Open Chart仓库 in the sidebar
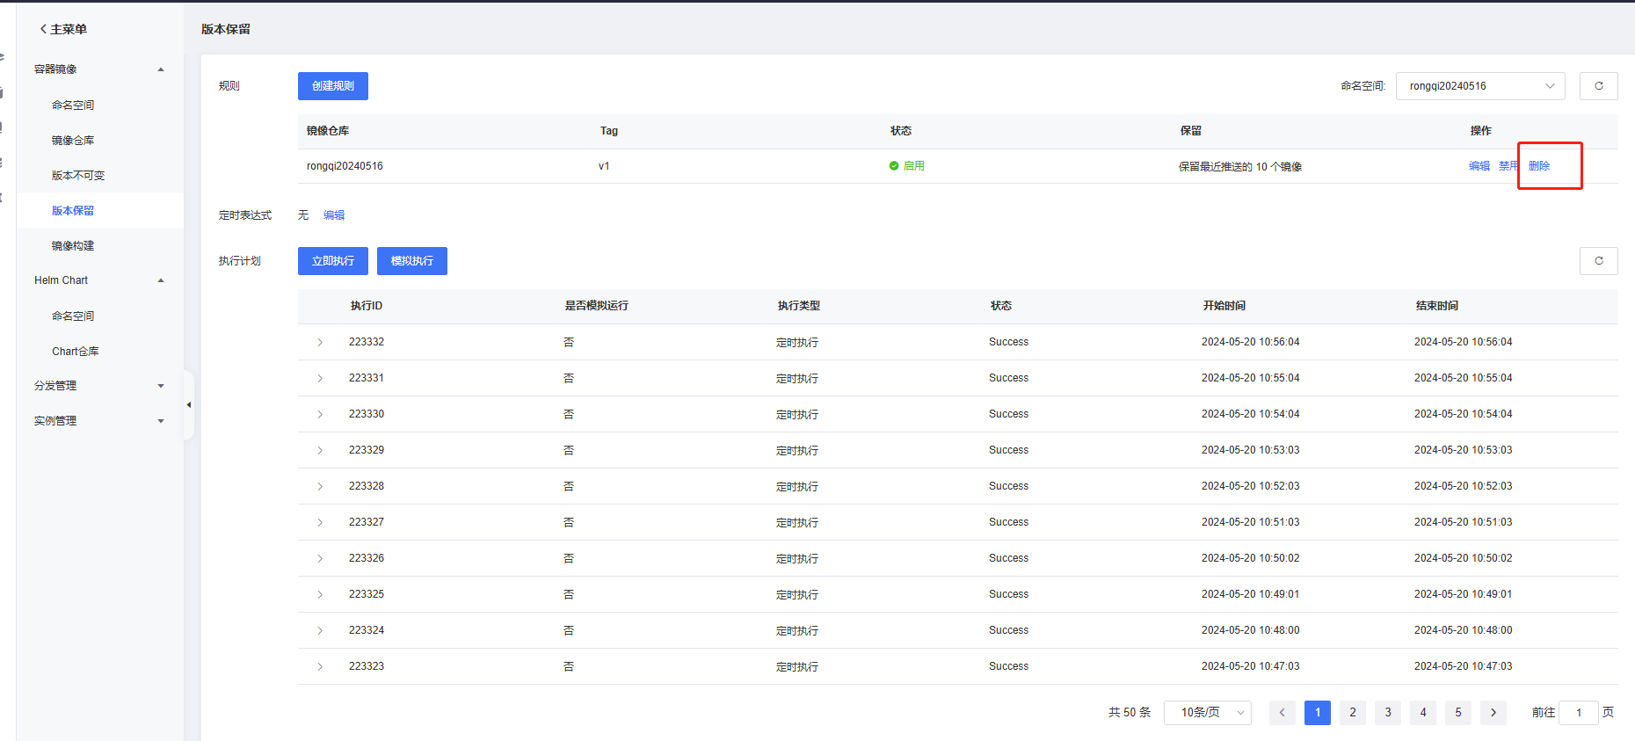The image size is (1635, 741). coord(76,351)
